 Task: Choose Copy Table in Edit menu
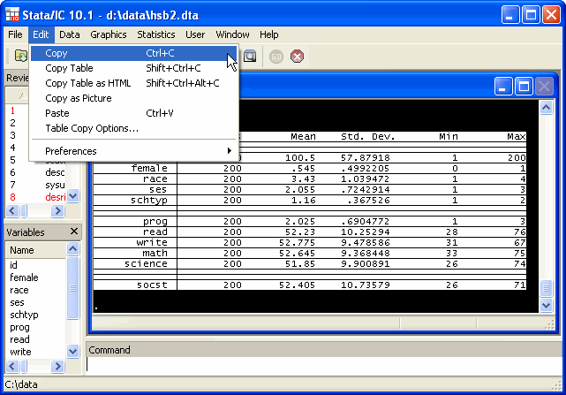click(x=134, y=68)
